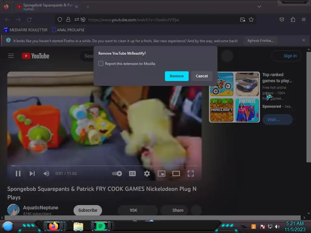
Task: Open the AquaticNeptune channel name
Action: (x=41, y=208)
